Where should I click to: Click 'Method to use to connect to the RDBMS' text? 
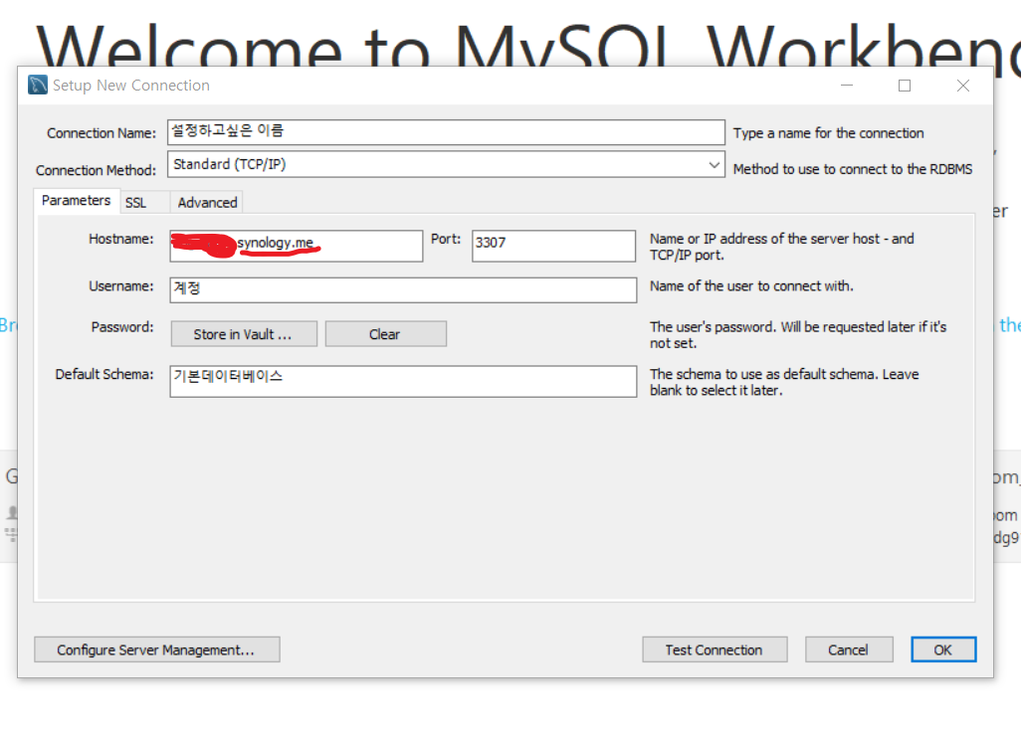tap(853, 169)
